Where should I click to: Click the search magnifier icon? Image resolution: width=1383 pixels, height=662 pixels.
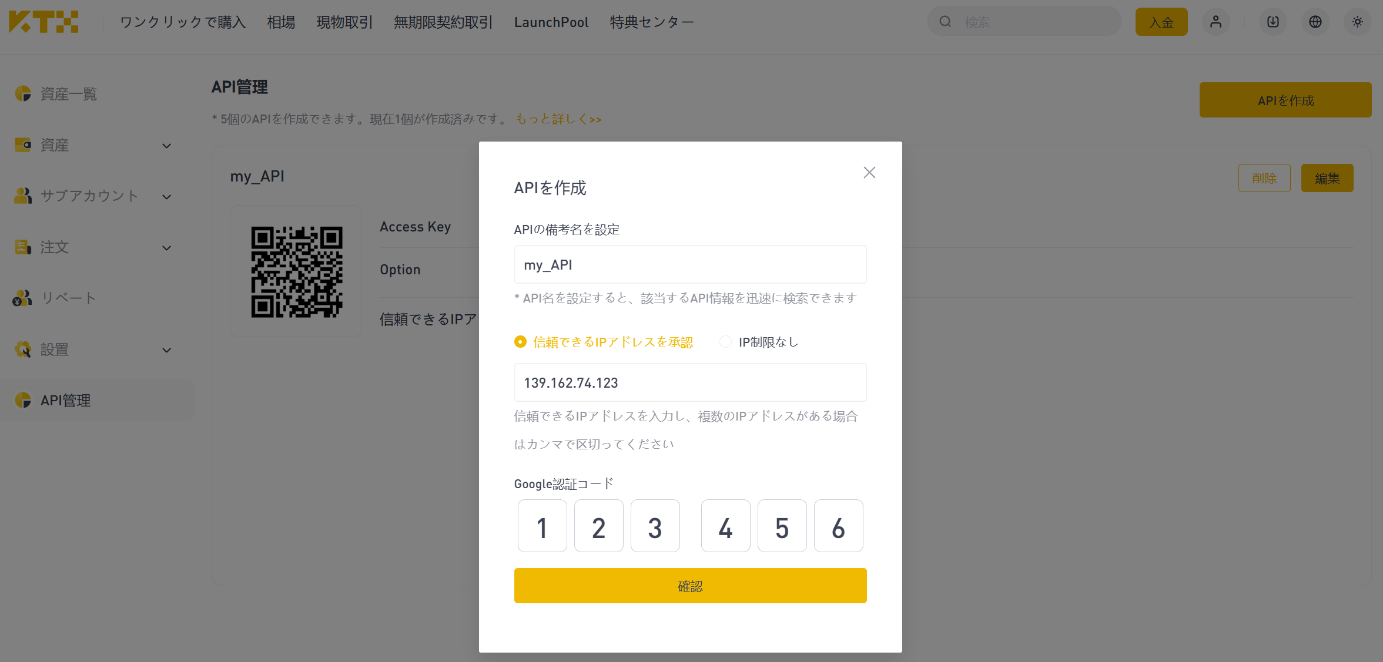tap(945, 22)
